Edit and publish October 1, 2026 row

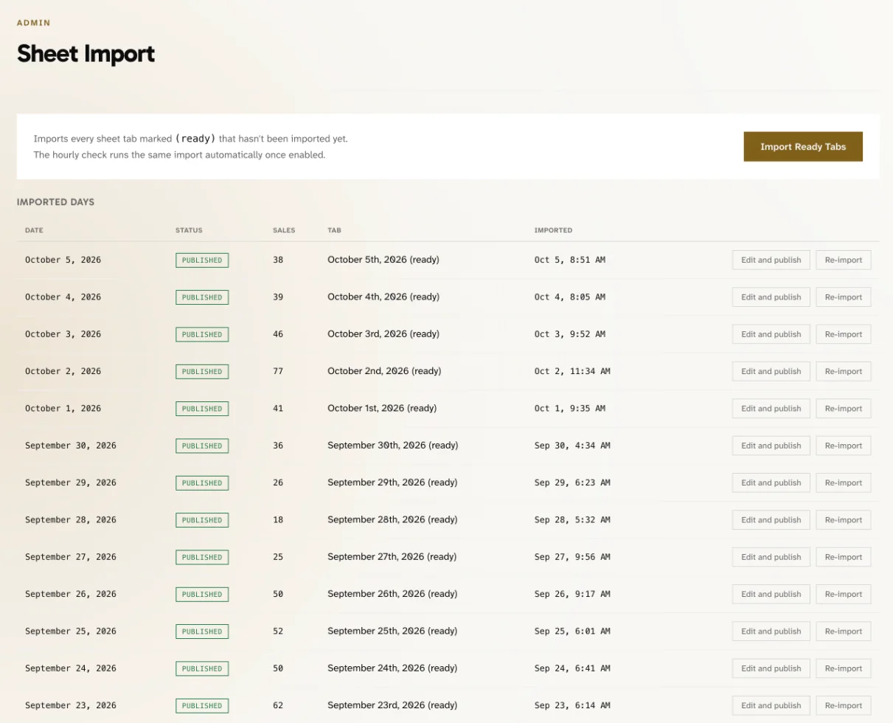771,408
